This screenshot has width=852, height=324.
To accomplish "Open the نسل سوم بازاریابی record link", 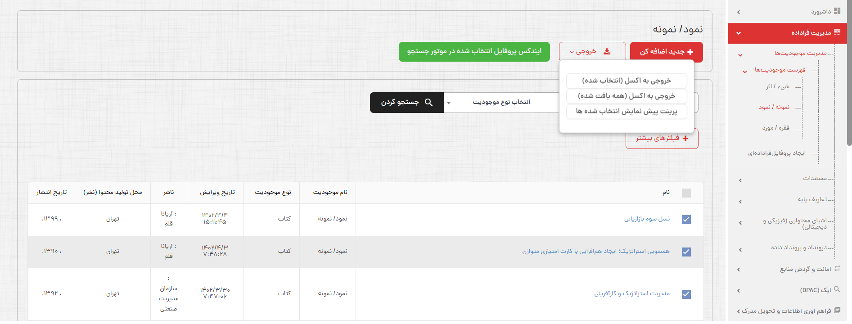I will (x=647, y=219).
